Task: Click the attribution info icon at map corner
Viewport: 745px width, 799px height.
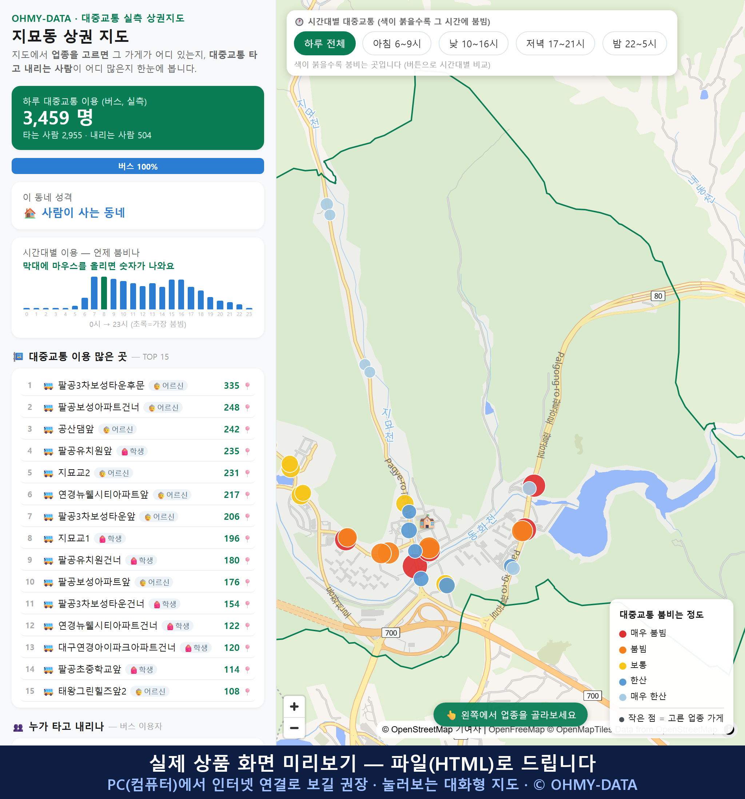Action: click(x=729, y=729)
